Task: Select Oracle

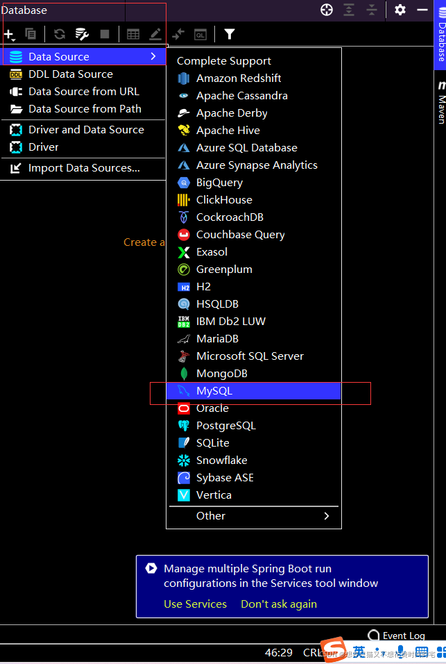Action: click(x=254, y=408)
